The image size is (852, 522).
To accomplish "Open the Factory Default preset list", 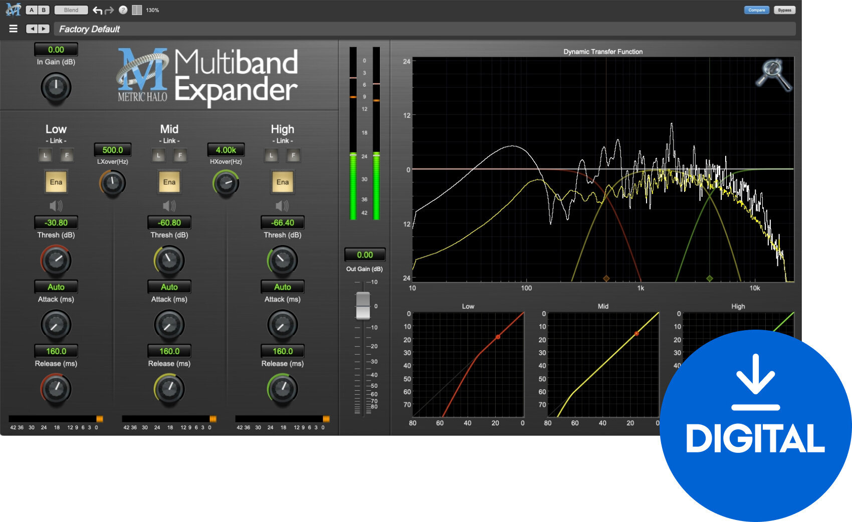I will click(425, 29).
